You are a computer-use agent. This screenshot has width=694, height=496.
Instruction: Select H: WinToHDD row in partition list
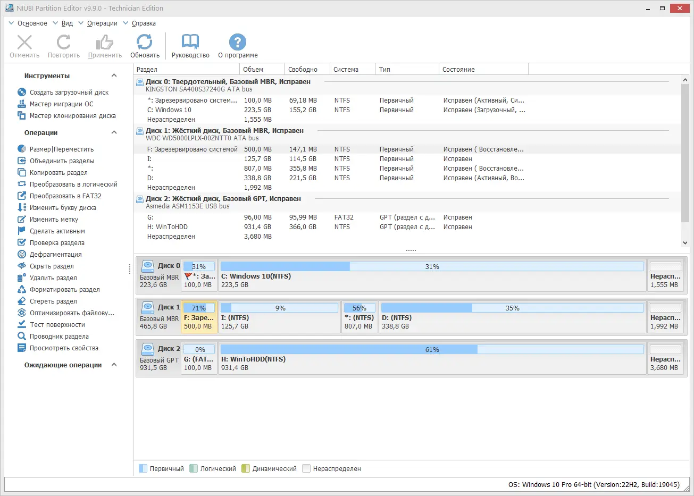pyautogui.click(x=167, y=227)
